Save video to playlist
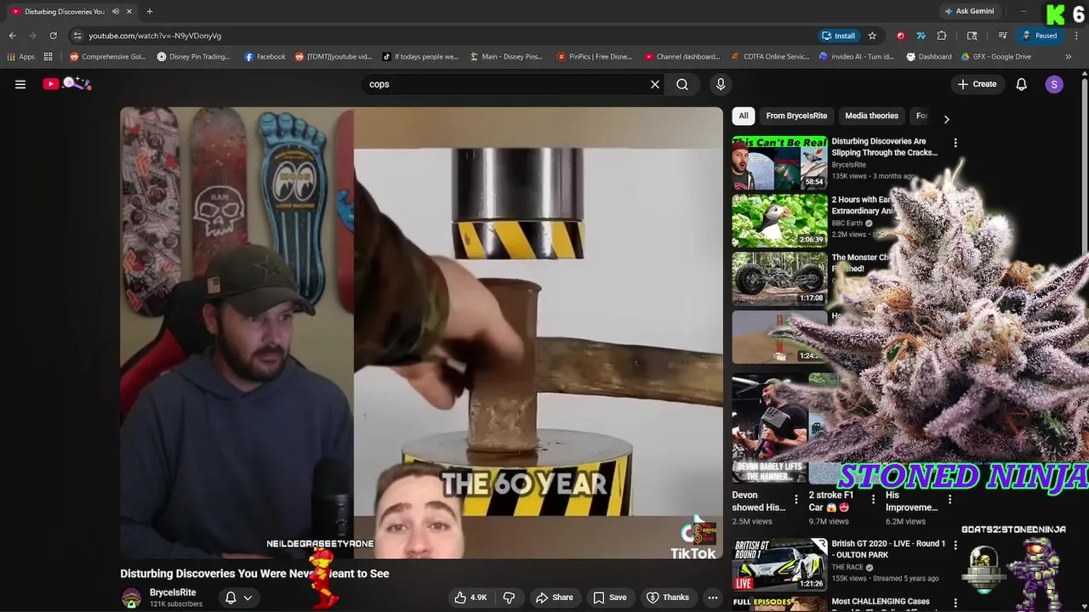Viewport: 1089px width, 612px height. click(x=610, y=598)
